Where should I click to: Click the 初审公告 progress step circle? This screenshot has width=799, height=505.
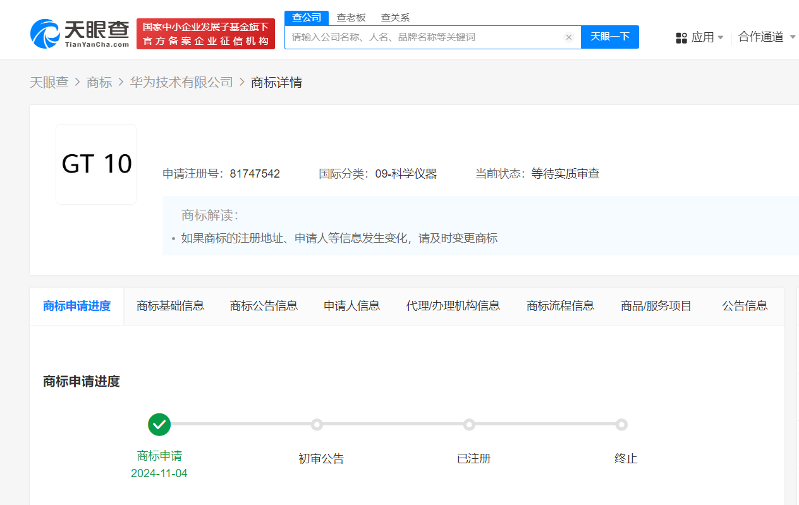click(317, 425)
